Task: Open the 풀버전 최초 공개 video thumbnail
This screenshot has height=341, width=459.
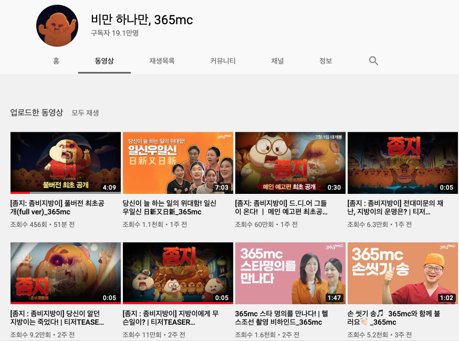Action: click(x=66, y=162)
